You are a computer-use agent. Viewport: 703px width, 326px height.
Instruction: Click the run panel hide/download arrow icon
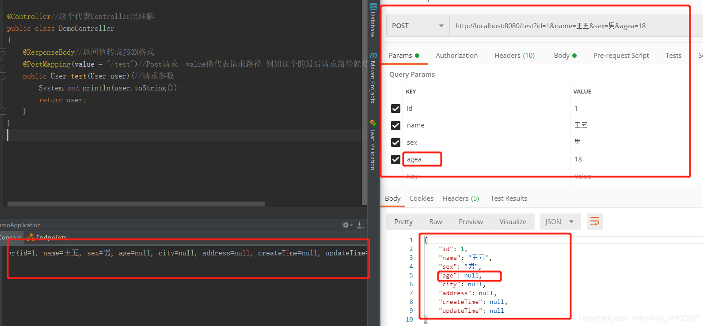[x=360, y=225]
